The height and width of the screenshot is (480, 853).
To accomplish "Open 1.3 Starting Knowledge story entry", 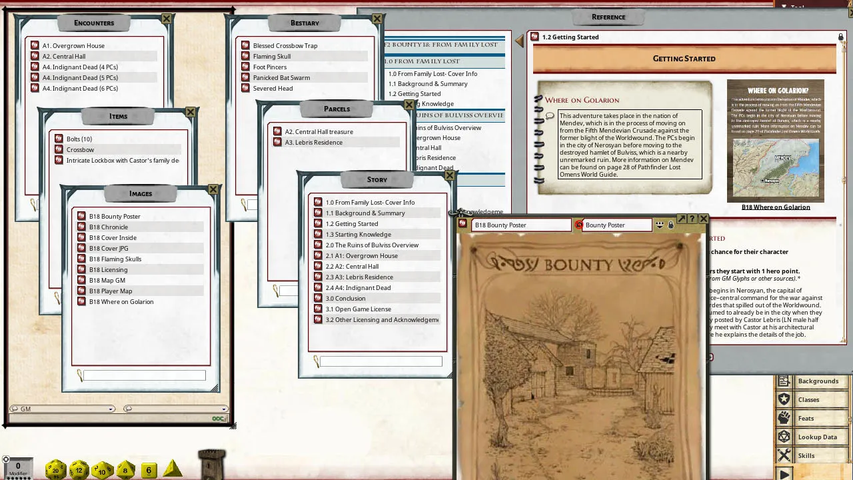I will click(358, 235).
